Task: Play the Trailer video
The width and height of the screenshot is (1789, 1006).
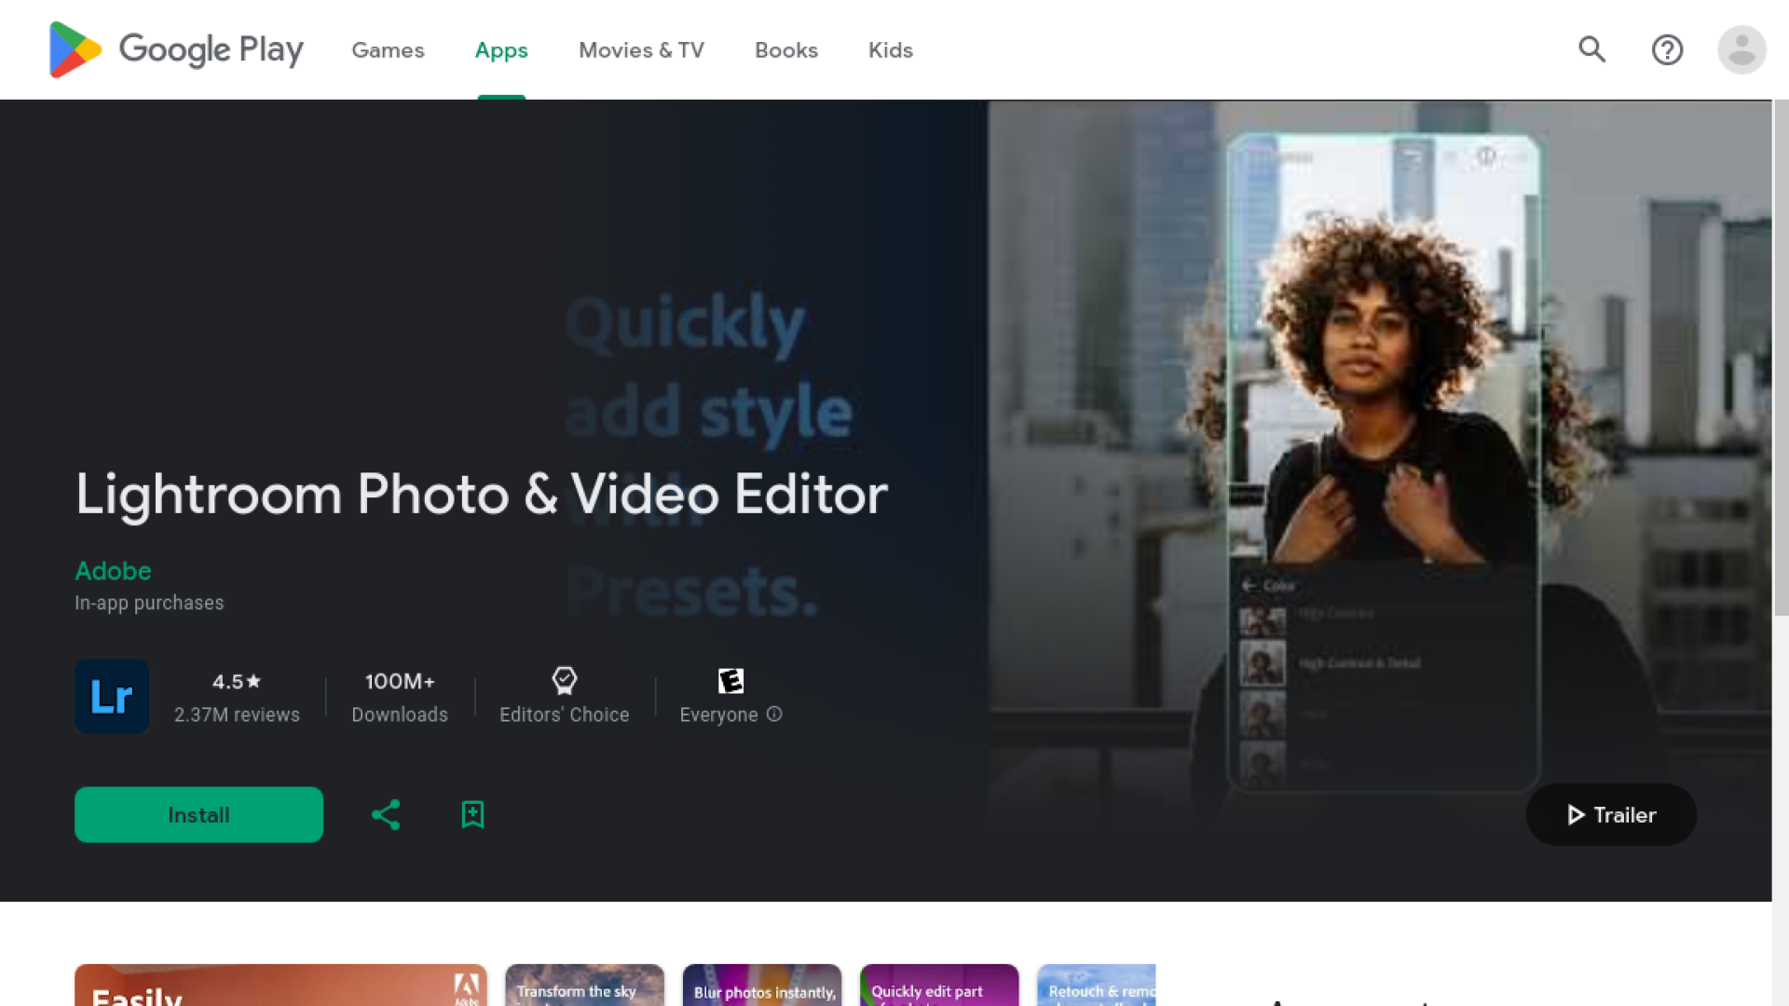Action: [x=1611, y=815]
